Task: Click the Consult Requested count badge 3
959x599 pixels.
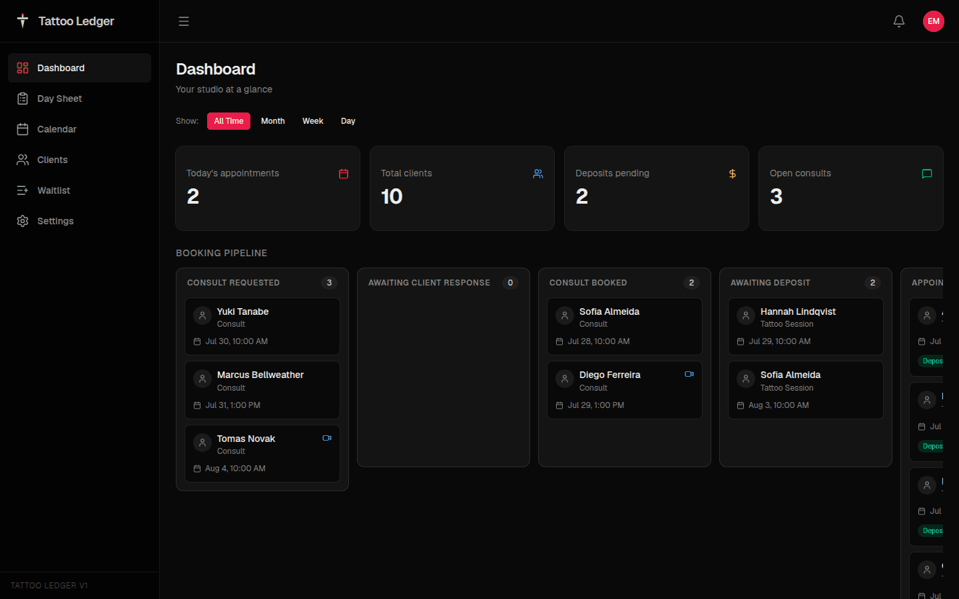Action: point(329,283)
